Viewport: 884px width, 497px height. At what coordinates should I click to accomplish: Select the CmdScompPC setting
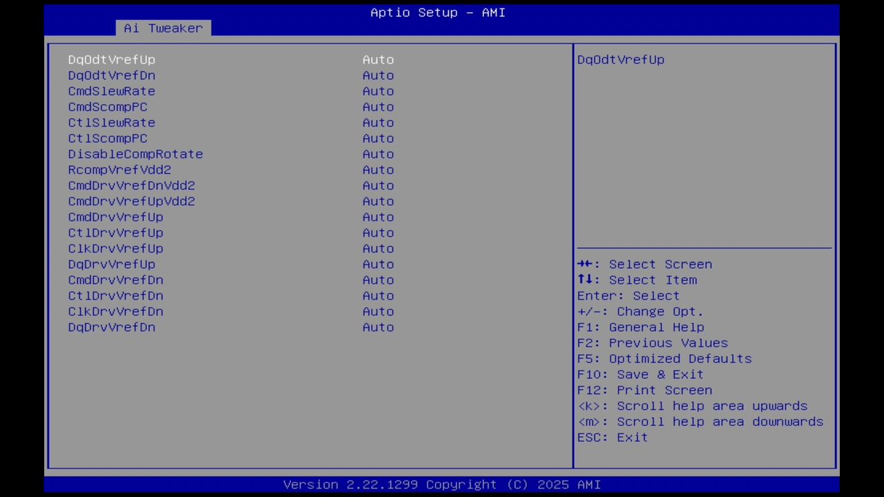tap(108, 107)
